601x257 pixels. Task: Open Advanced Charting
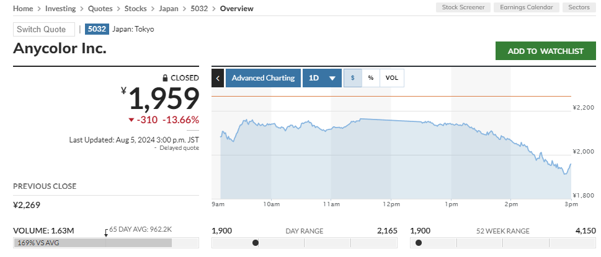point(264,78)
